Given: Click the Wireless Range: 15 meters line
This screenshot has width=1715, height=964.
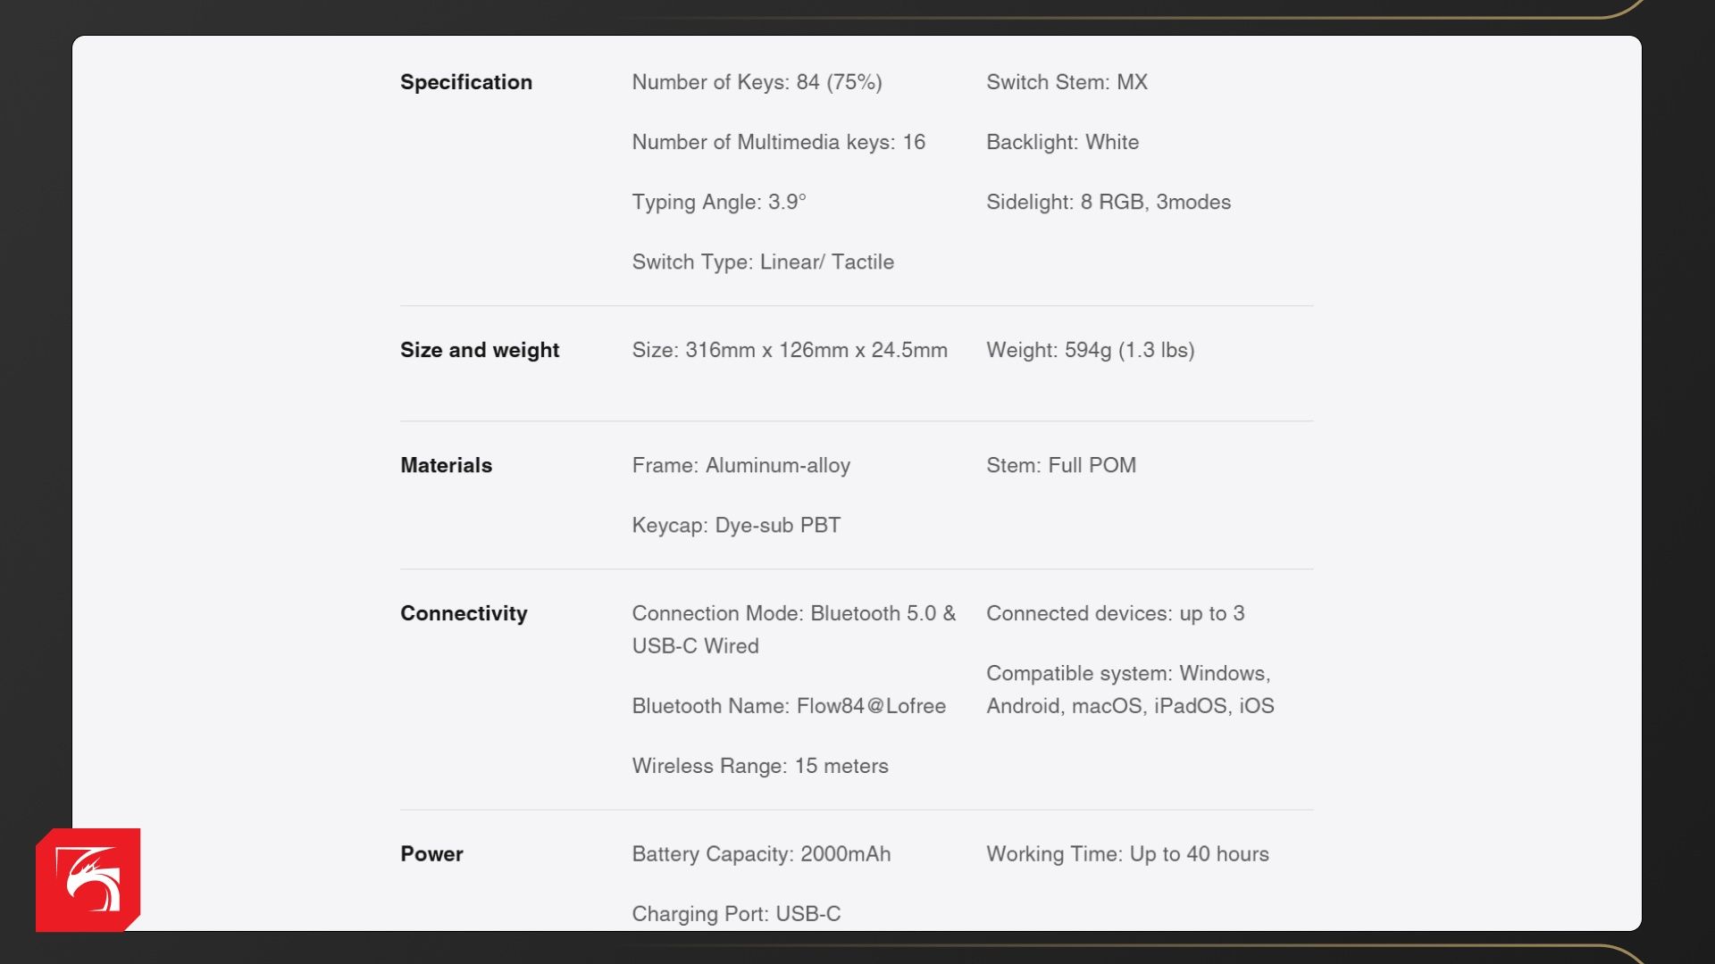Looking at the screenshot, I should [760, 766].
